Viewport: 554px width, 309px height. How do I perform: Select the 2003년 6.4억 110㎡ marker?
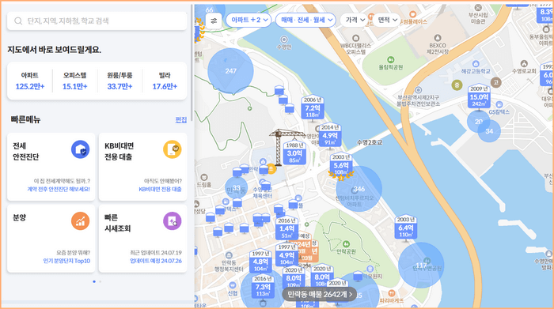[405, 228]
